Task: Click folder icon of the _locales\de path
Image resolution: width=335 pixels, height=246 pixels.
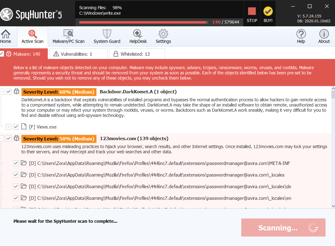Action: (24, 186)
